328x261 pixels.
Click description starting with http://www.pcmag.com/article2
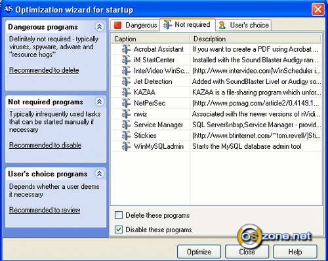(x=255, y=103)
